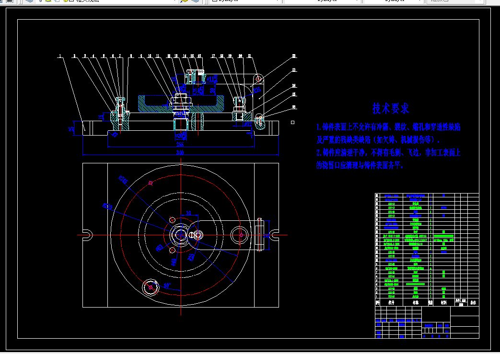The image size is (500, 354).
Task: Click part balloon number 23
Action: click(x=294, y=70)
